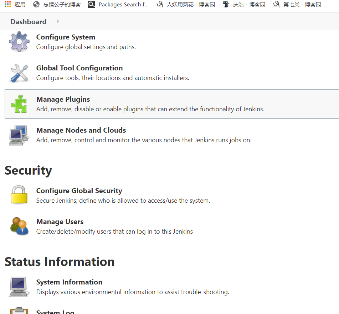
Task: Click the Manage Nodes and Clouds computers icon
Action: [19, 135]
